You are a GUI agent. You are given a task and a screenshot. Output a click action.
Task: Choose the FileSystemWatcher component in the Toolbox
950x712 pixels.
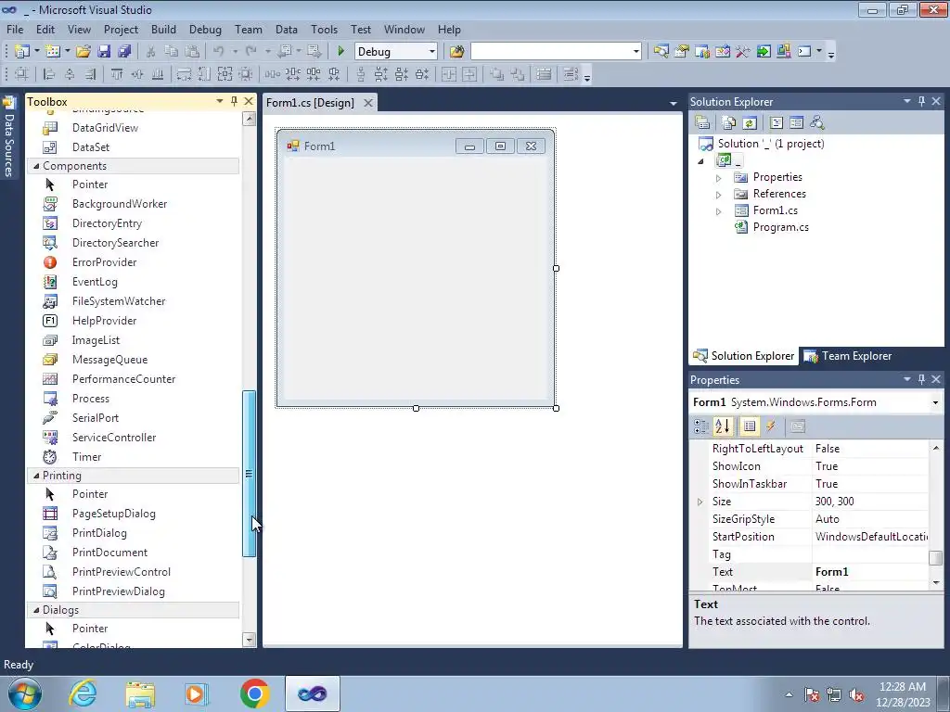(119, 301)
